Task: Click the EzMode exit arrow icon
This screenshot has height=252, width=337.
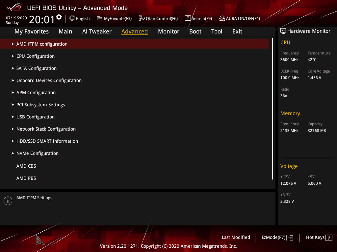Action: pos(290,238)
